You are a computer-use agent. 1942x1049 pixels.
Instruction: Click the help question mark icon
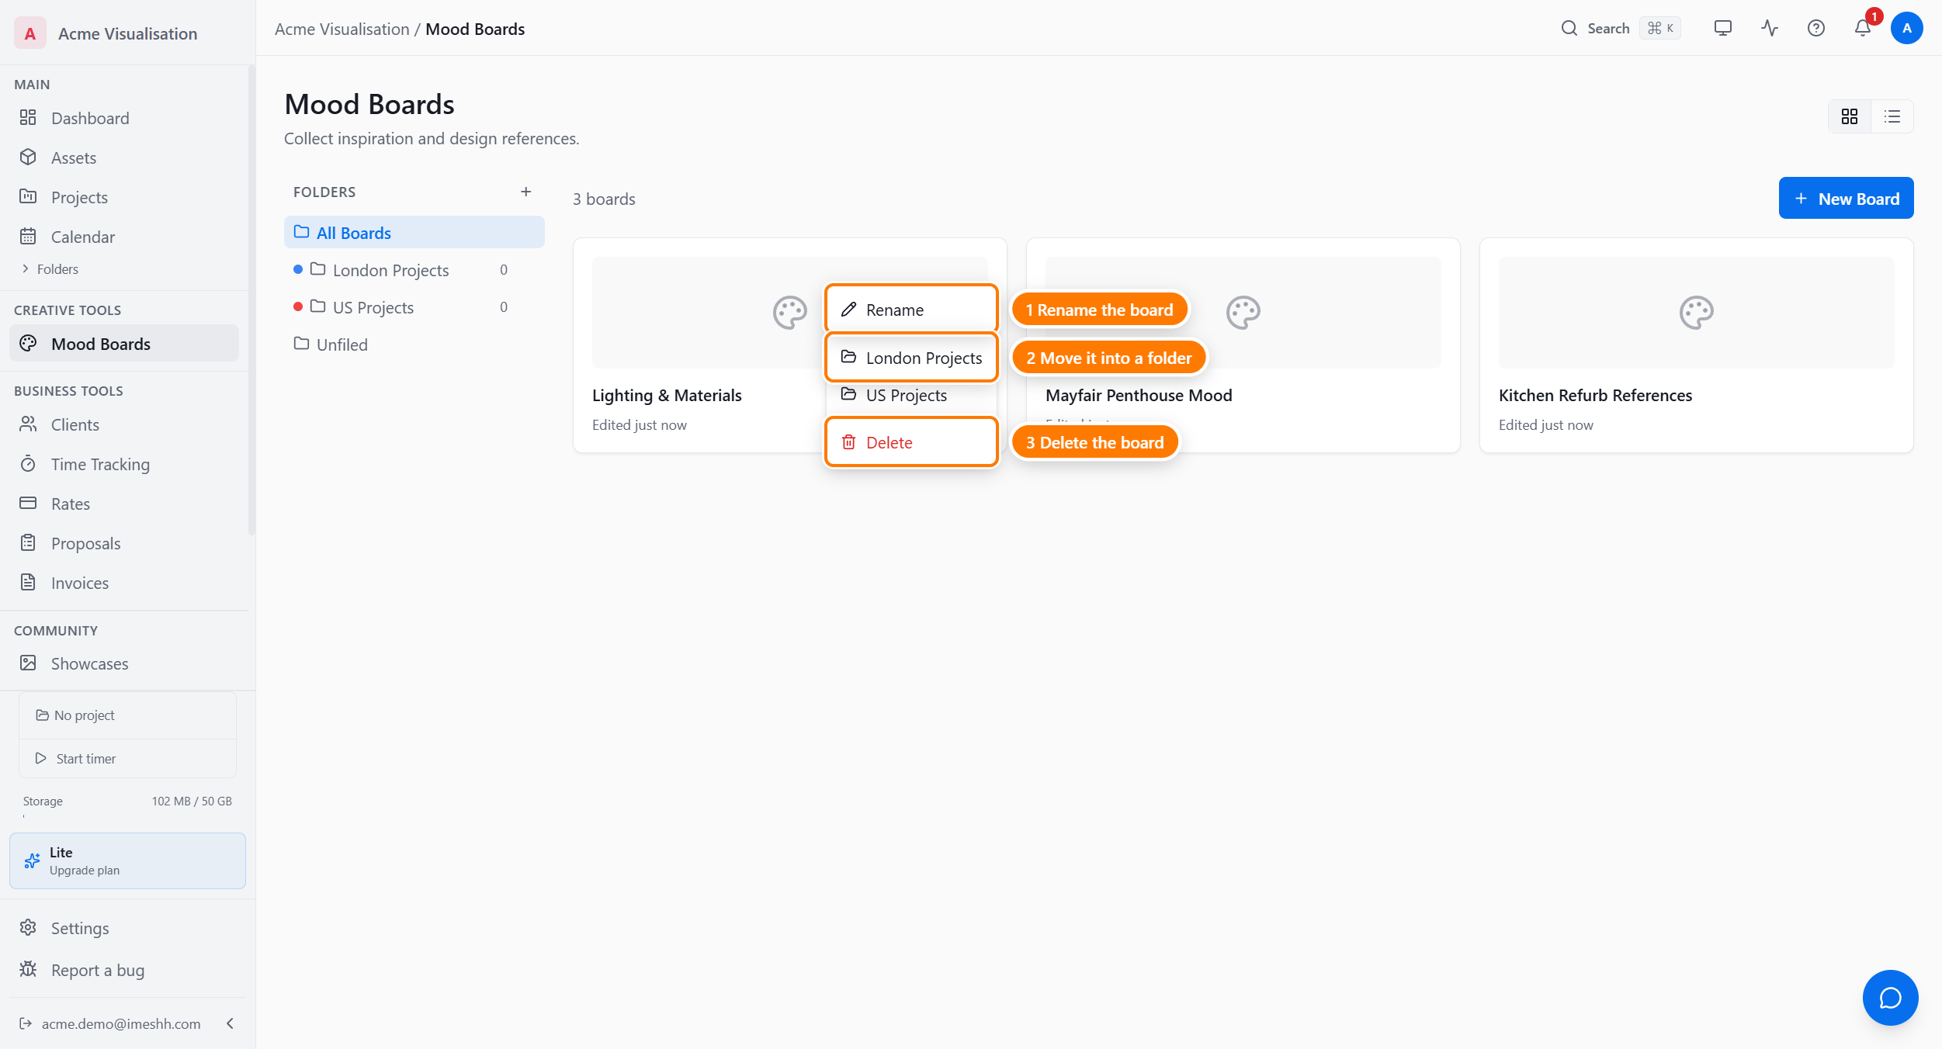pos(1815,29)
